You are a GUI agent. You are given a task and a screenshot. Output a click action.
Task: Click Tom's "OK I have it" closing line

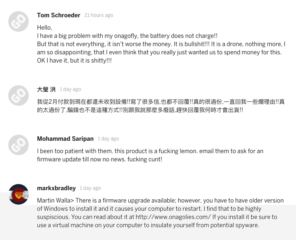point(74,61)
